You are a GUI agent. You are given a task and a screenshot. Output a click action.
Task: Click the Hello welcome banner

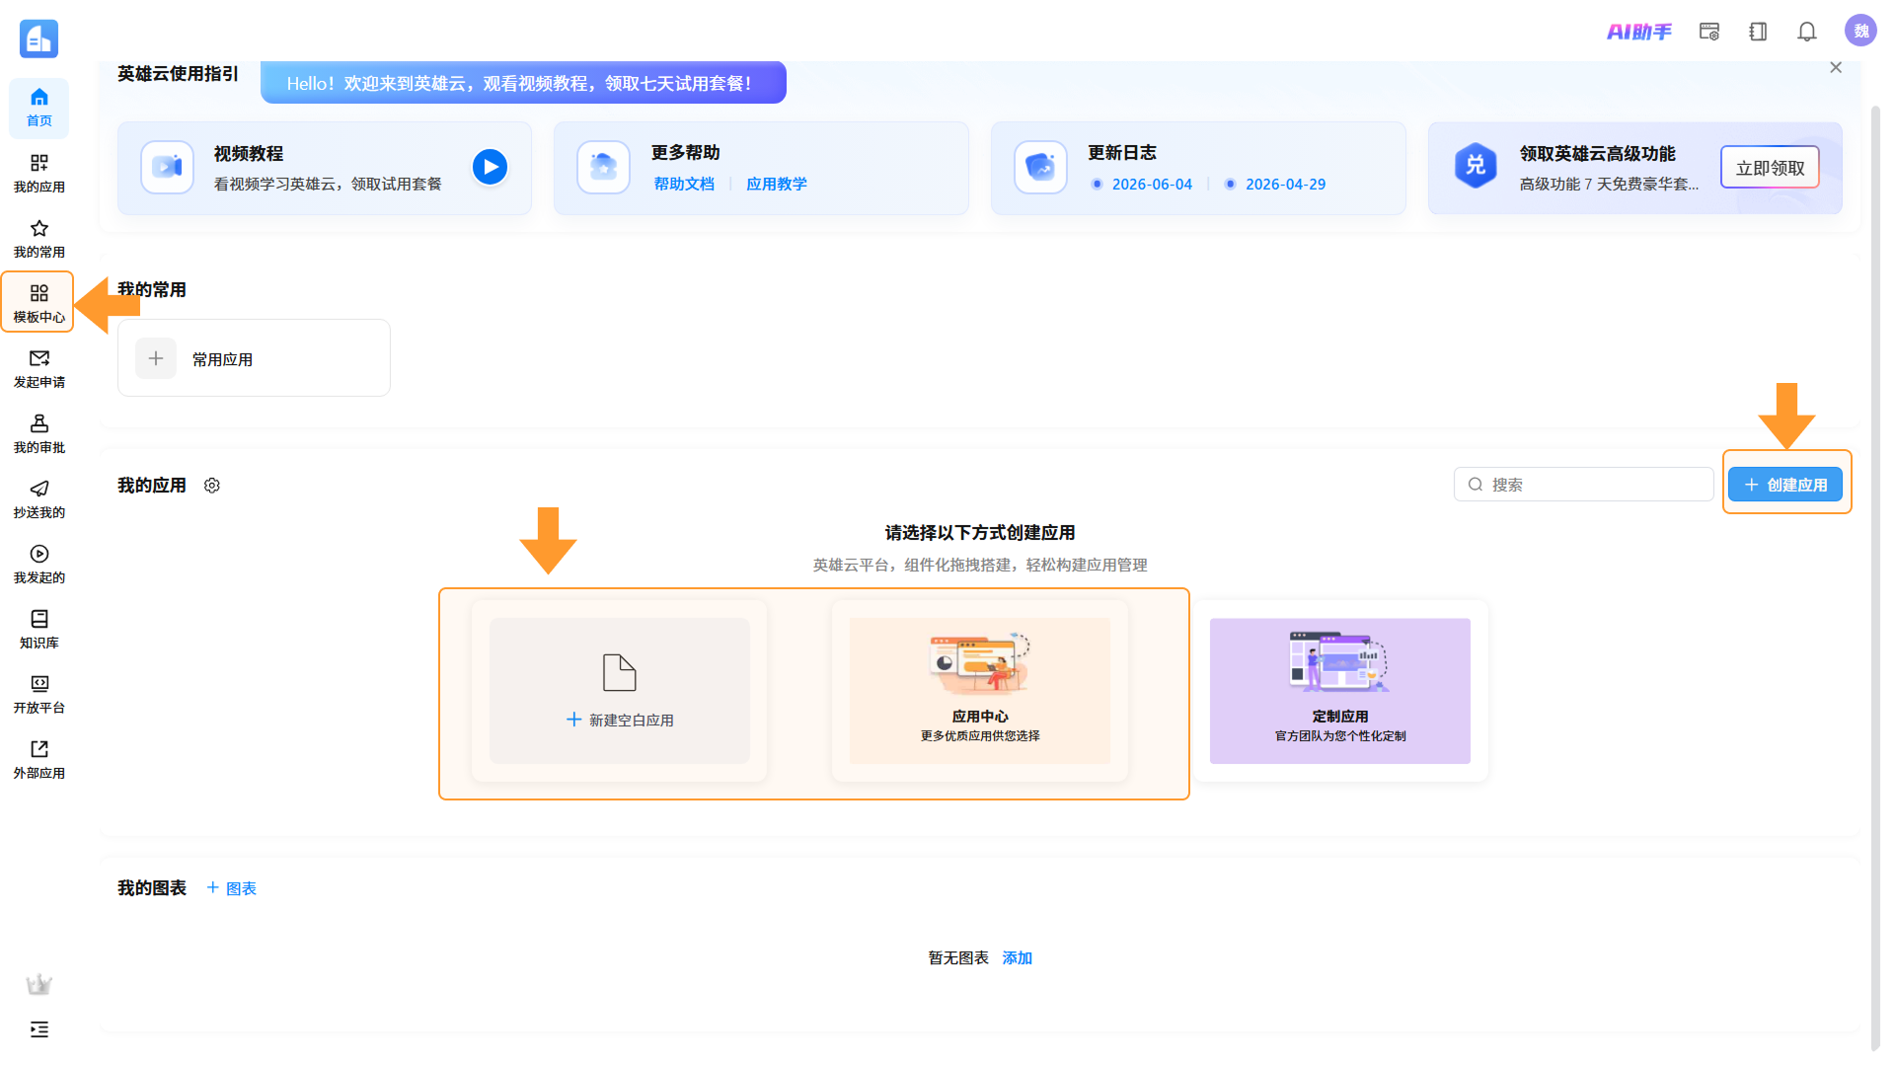pyautogui.click(x=523, y=83)
